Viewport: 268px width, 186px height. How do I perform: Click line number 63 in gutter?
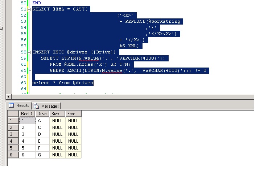[x=24, y=83]
